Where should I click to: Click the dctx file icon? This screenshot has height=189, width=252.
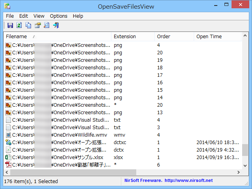pyautogui.click(x=8, y=150)
